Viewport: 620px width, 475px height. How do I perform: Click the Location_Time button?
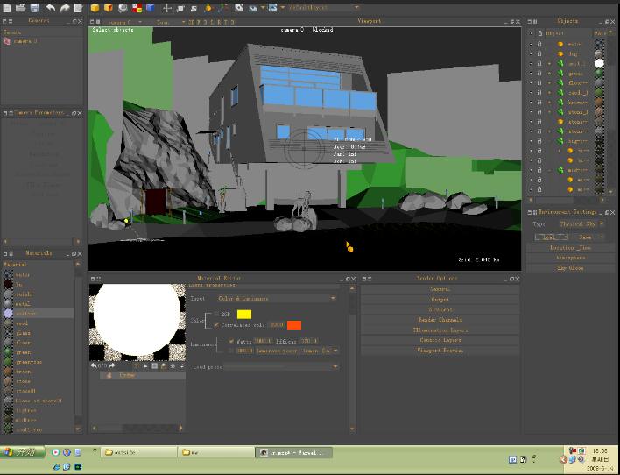tap(570, 248)
